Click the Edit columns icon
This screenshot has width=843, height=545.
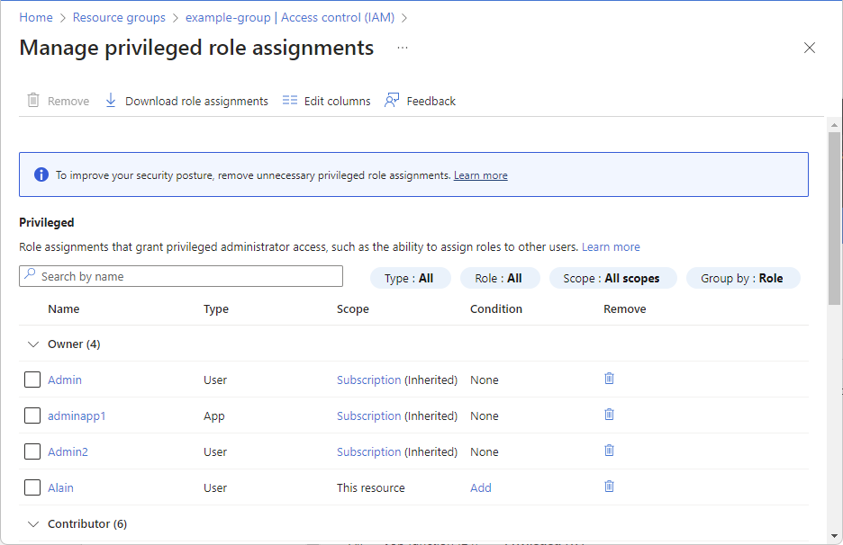tap(290, 101)
